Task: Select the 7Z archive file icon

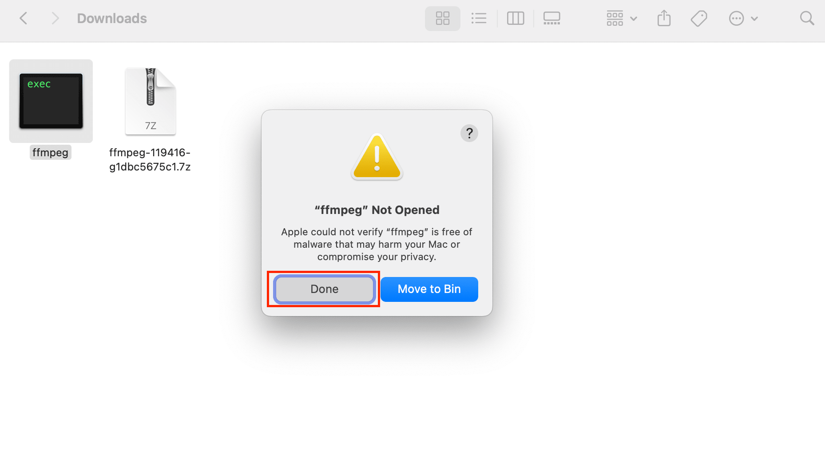Action: 151,101
